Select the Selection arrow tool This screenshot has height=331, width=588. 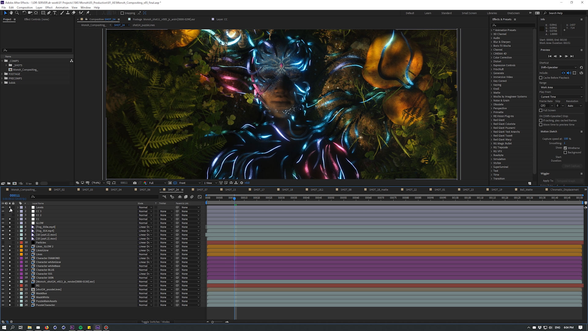click(x=5, y=13)
